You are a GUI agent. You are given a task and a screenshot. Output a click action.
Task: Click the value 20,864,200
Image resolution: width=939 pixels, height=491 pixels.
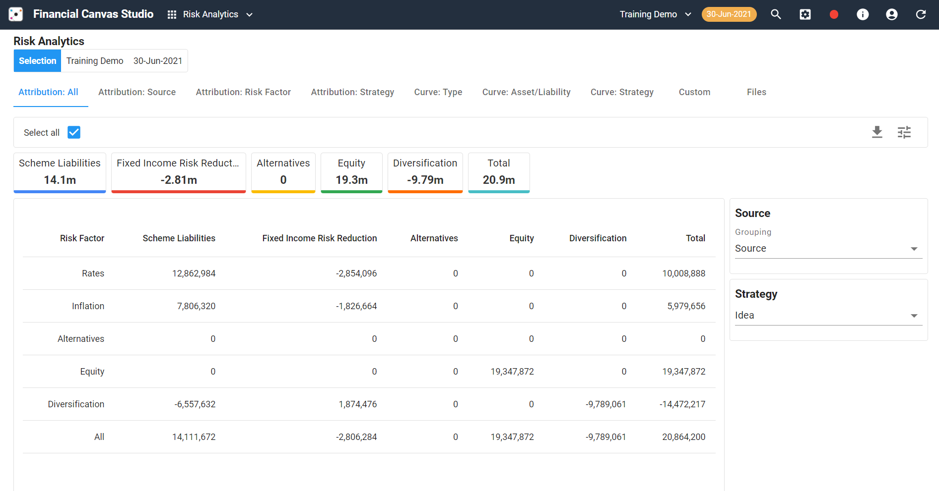[x=684, y=437]
